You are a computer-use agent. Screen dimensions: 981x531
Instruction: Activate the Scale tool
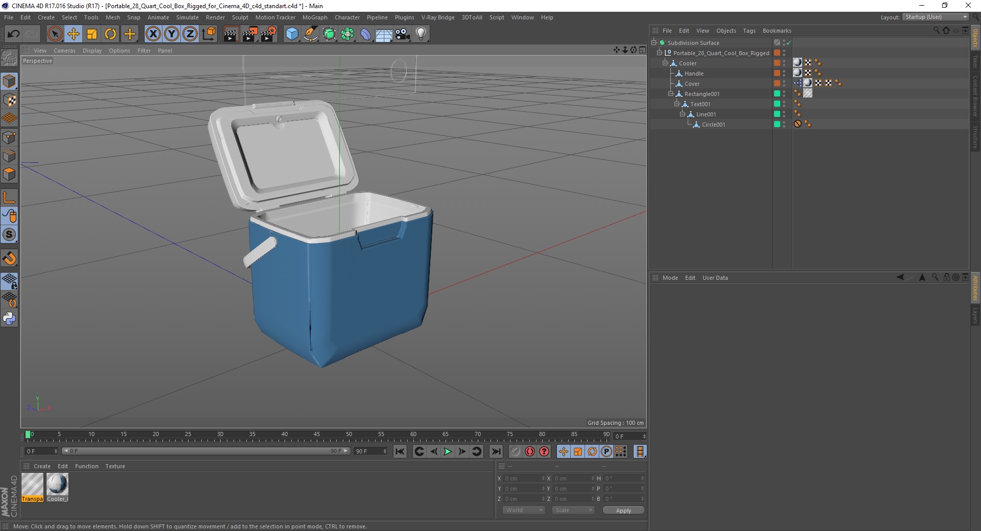[92, 34]
